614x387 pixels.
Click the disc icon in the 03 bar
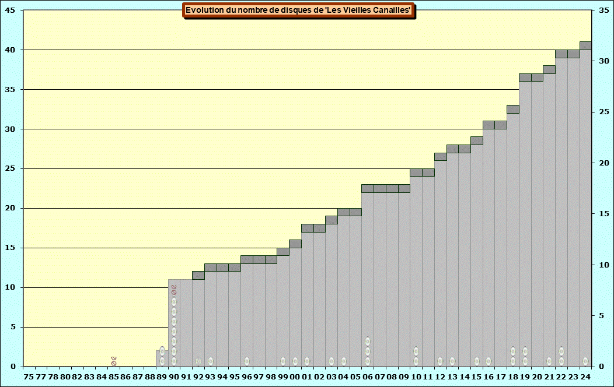tap(332, 361)
